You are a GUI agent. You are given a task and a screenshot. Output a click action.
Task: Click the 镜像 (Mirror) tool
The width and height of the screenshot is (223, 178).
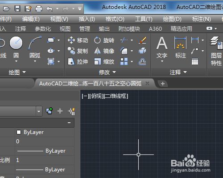coord(104,51)
